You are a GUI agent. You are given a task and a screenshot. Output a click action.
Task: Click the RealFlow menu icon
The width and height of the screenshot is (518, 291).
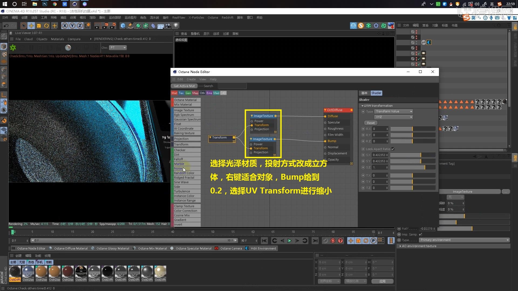pyautogui.click(x=177, y=18)
